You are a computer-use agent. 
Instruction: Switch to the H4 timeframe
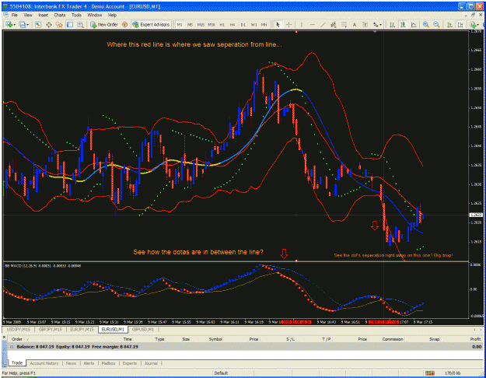233,24
